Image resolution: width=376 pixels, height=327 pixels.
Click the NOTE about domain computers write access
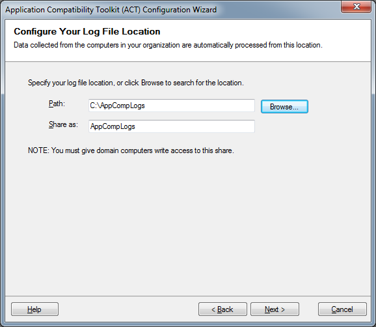[131, 150]
